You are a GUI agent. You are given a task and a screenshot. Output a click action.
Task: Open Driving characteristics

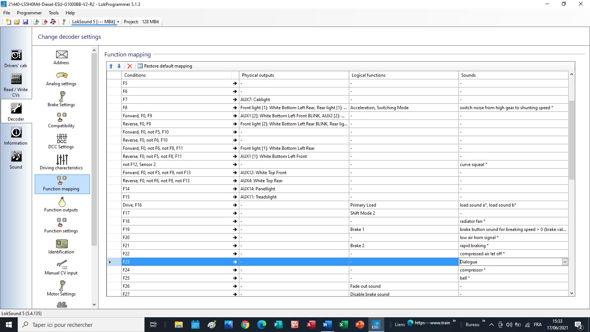pyautogui.click(x=61, y=163)
